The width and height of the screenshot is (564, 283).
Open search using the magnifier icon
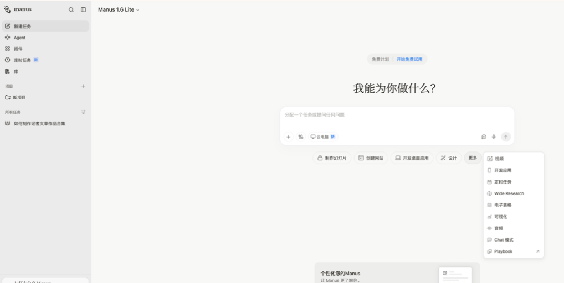pyautogui.click(x=71, y=10)
